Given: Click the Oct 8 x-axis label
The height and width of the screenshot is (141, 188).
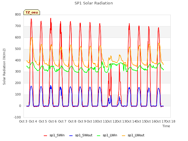Looking at the screenshot, I should coord(72,121).
